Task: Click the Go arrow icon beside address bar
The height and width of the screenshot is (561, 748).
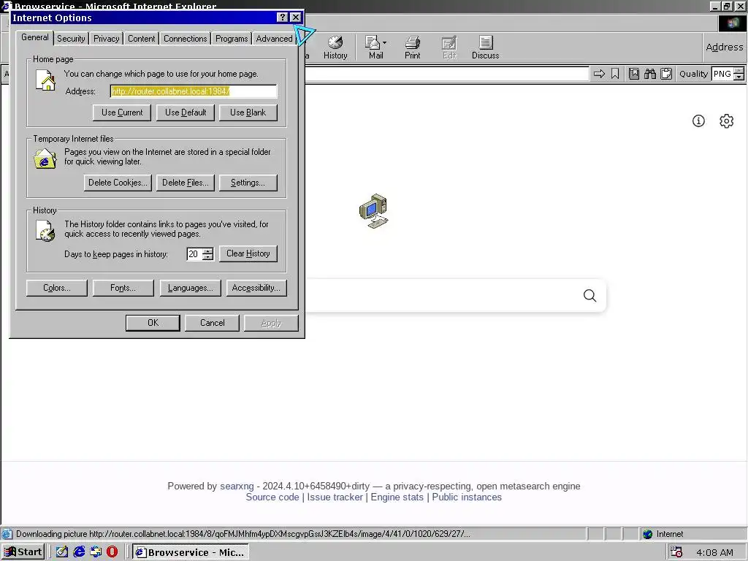Action: tap(599, 74)
